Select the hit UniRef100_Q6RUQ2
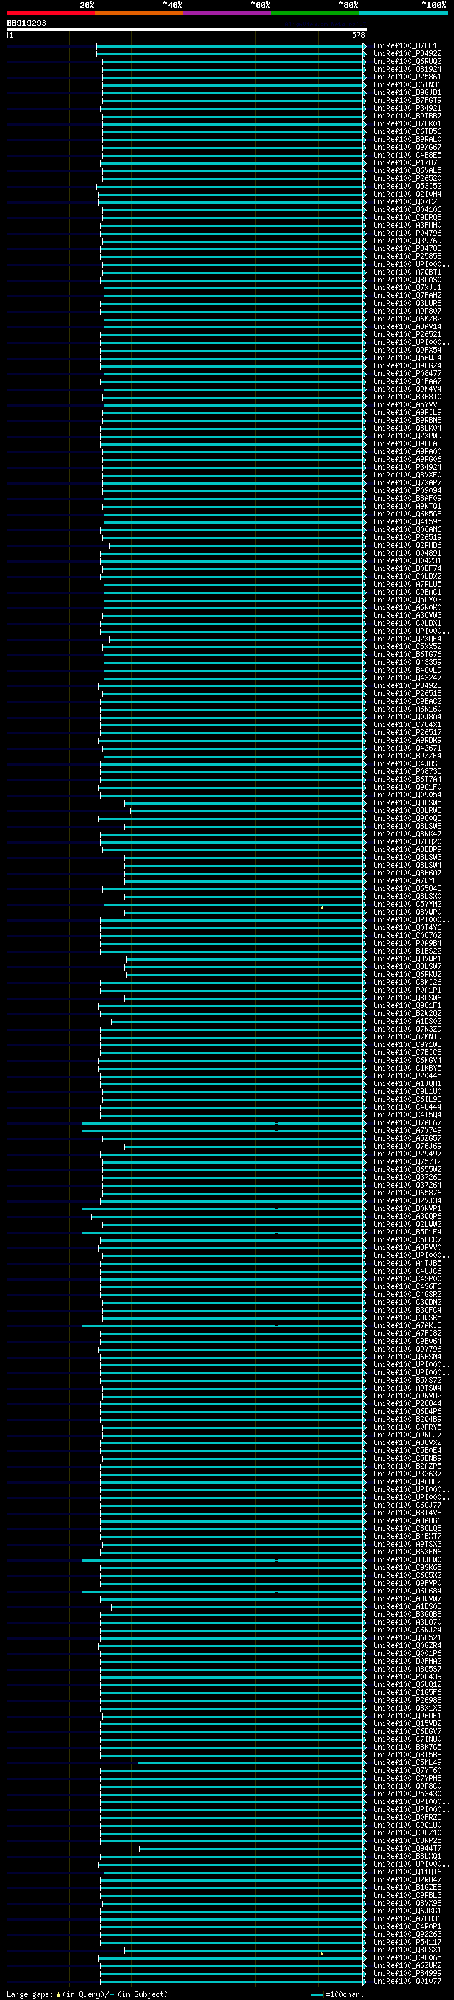454x2000 pixels. pos(407,61)
